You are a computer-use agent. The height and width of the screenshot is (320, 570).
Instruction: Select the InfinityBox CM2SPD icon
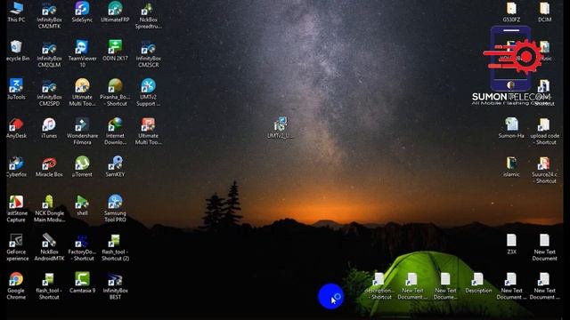tap(49, 92)
